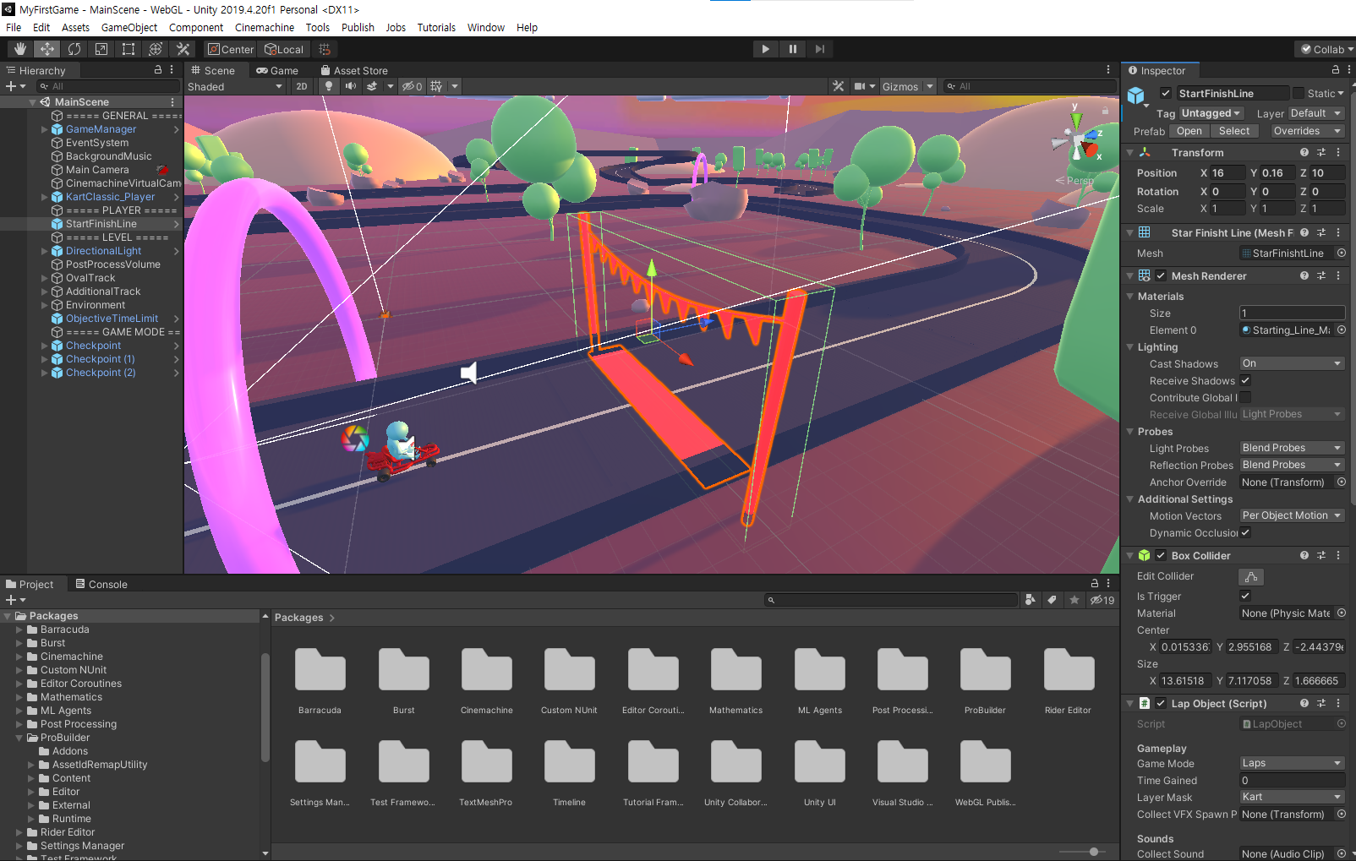Open Cast Shadows dropdown

1292,364
